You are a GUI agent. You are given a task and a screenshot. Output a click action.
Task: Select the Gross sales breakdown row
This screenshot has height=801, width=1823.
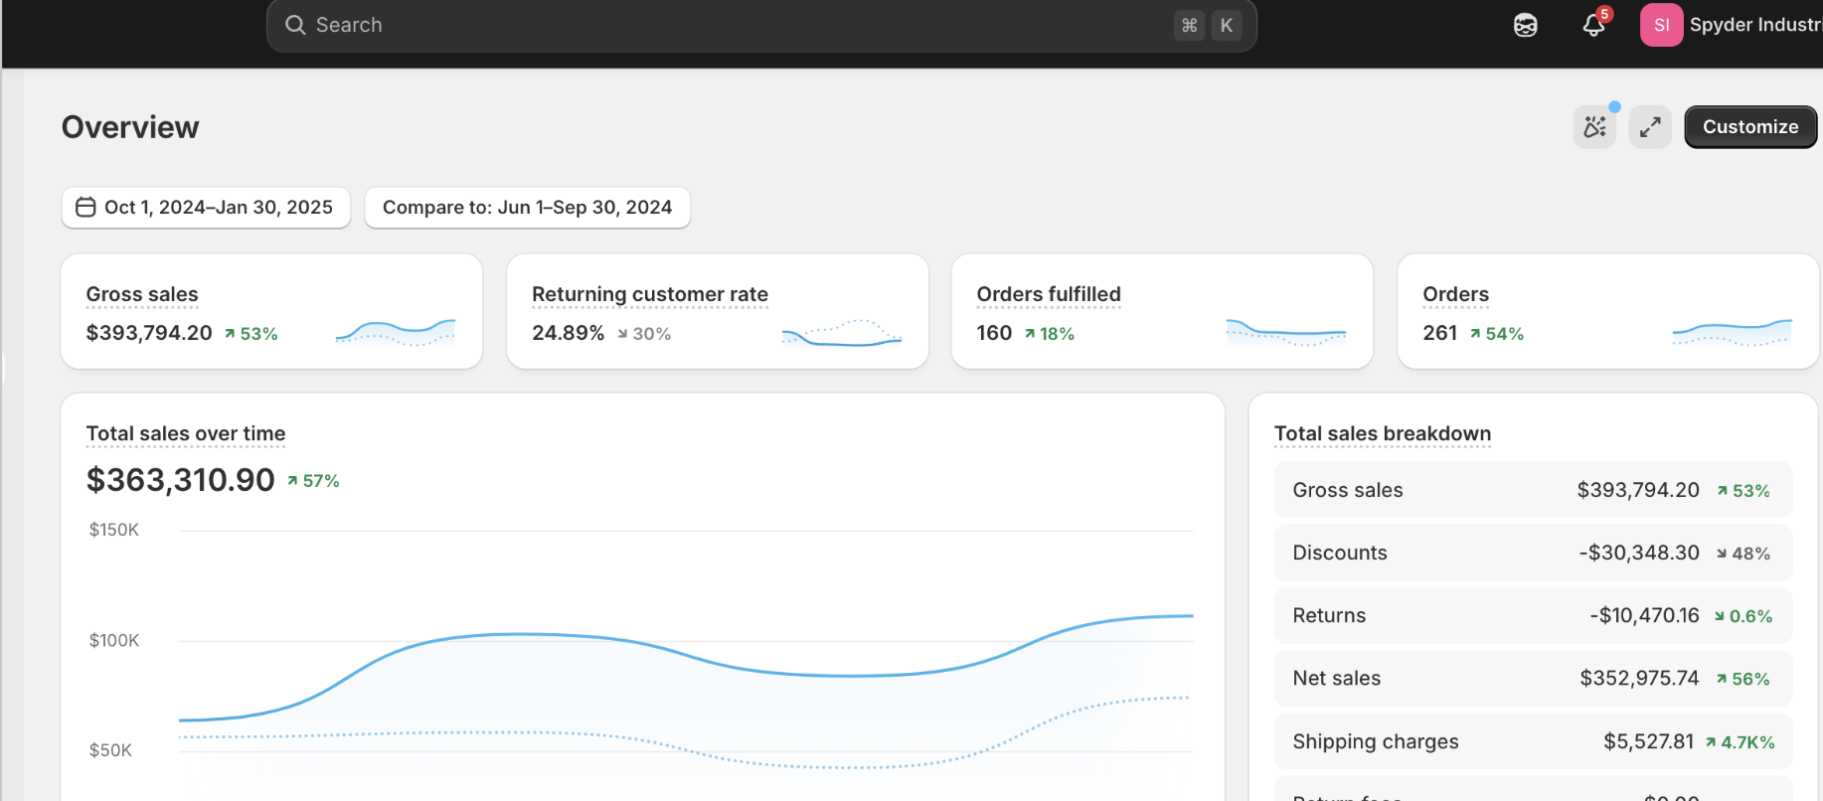(1533, 490)
